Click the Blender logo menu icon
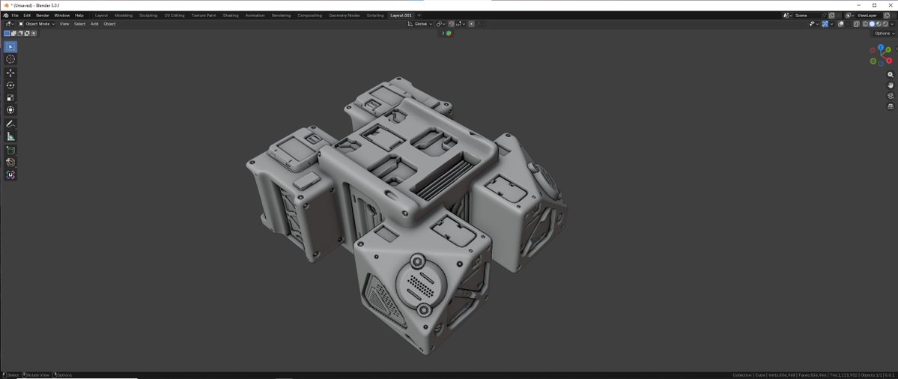This screenshot has width=898, height=379. (6, 15)
